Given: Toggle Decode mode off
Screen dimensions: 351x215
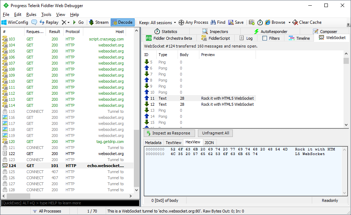Looking at the screenshot, I should [122, 22].
